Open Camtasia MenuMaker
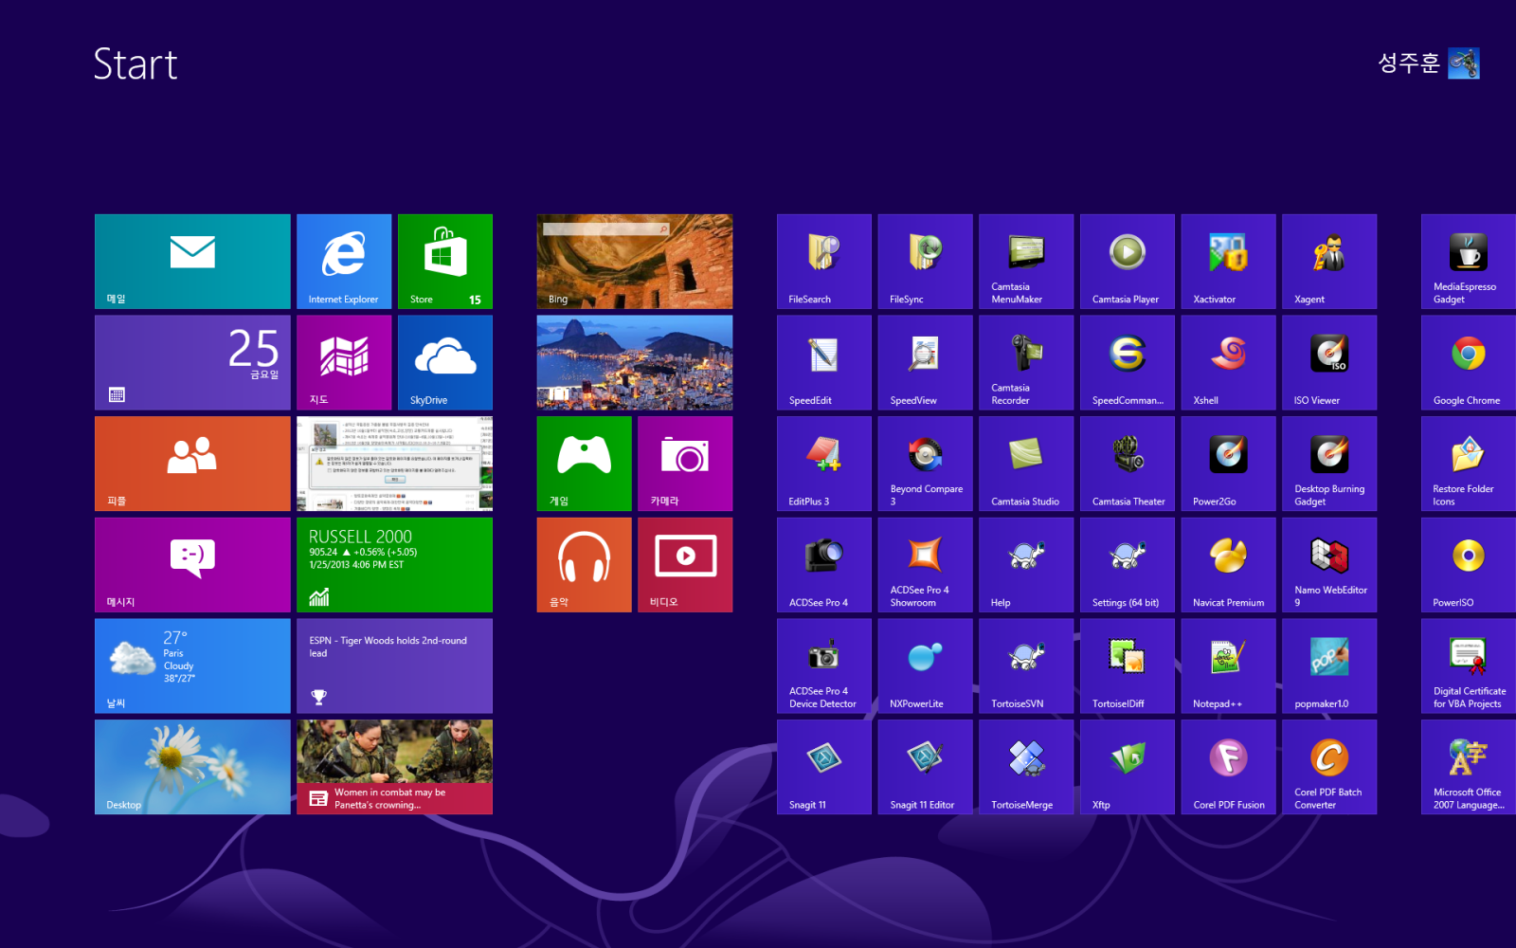Screen dimensions: 1516x948 [x=1026, y=262]
